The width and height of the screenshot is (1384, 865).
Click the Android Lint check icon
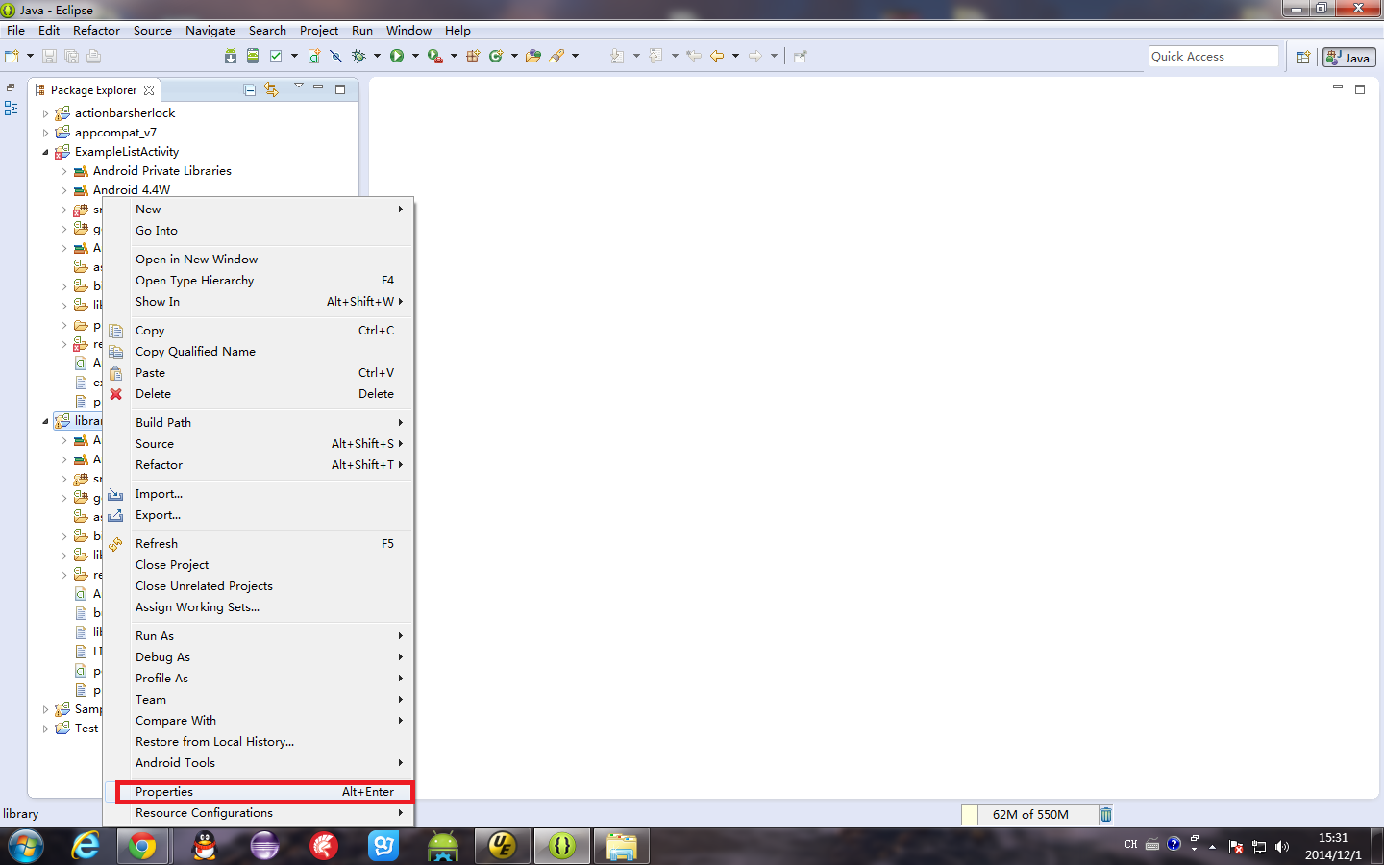click(x=276, y=57)
